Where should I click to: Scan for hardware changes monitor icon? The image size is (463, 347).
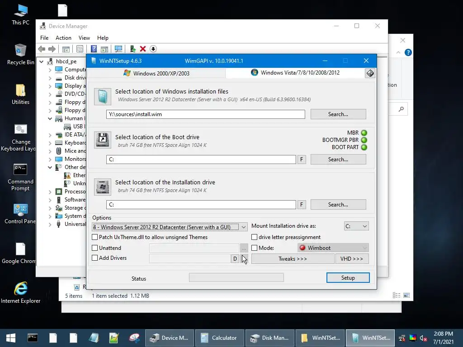[x=118, y=49]
